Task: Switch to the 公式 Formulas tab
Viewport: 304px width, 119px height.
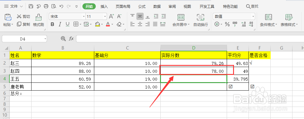Action: click(142, 7)
